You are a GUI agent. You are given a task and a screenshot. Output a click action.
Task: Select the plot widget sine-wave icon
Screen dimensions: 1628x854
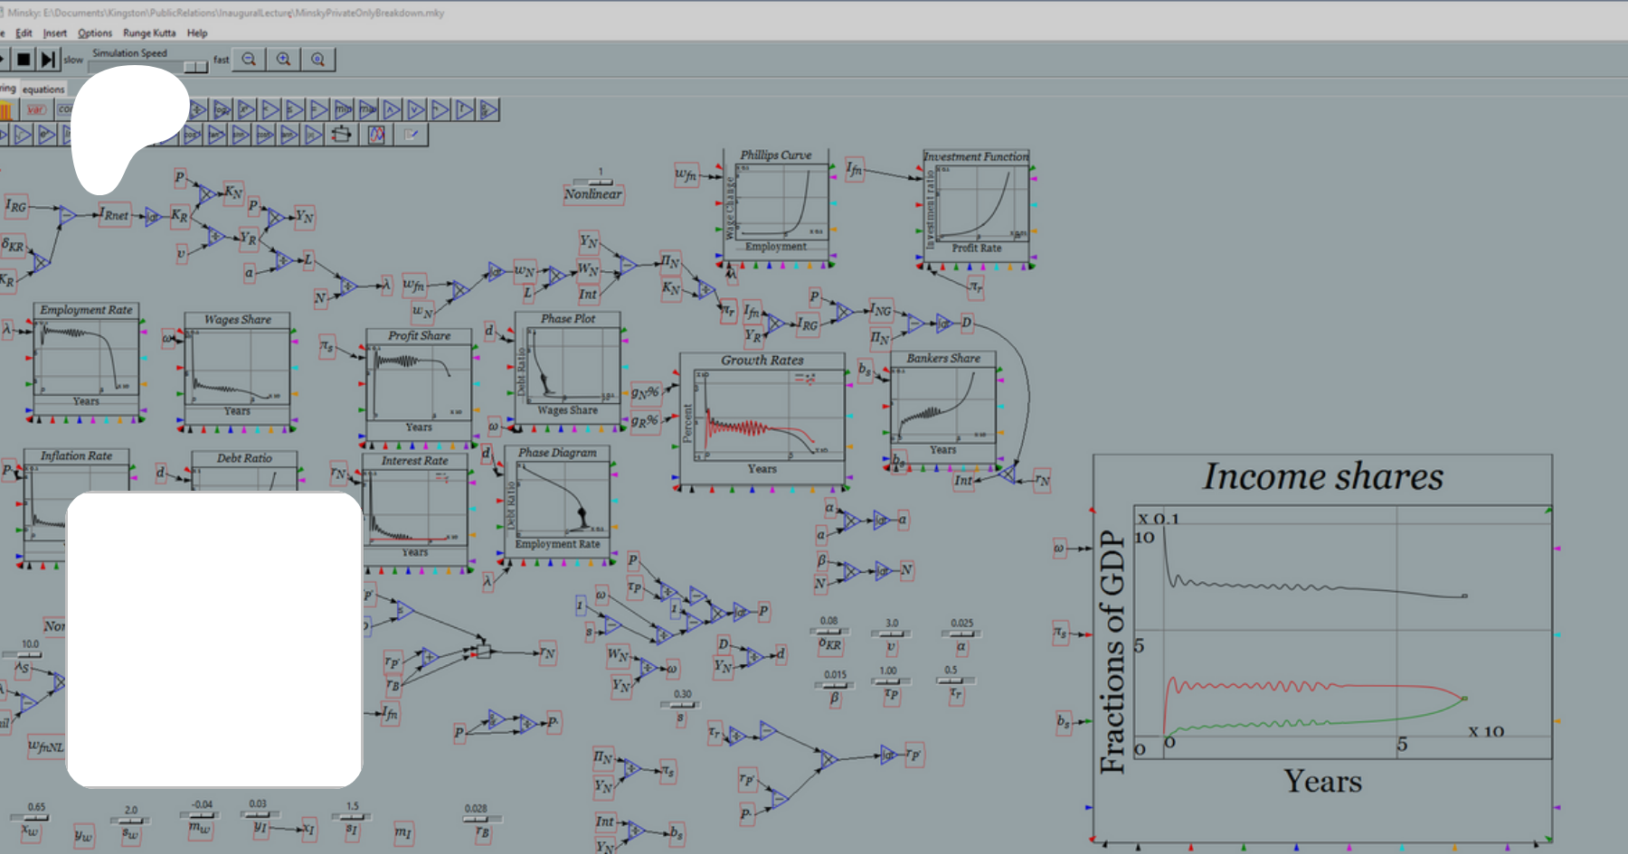376,135
